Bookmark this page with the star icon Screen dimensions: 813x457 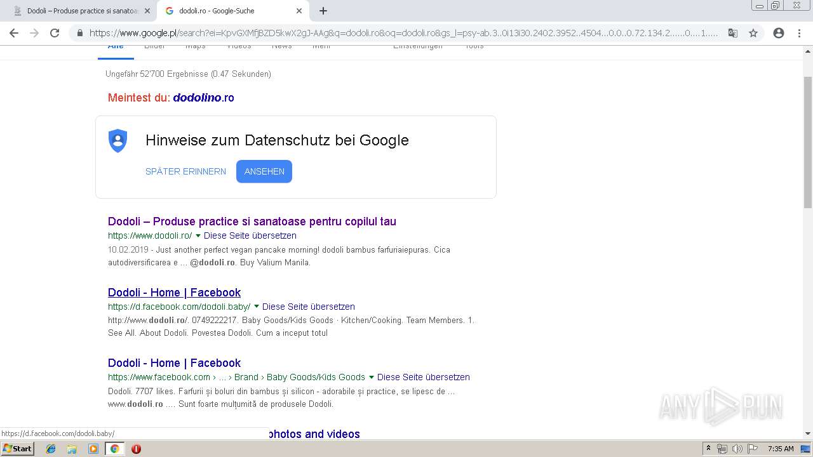[x=753, y=33]
